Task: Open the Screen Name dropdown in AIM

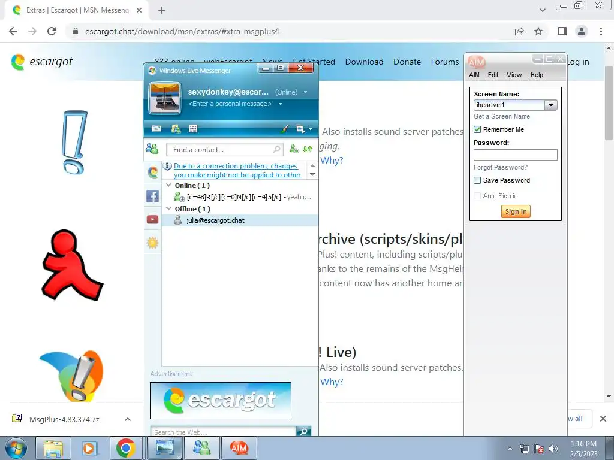Action: click(550, 105)
